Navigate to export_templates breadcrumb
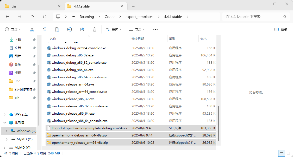Screen dimensions: 293x157 (139, 17)
